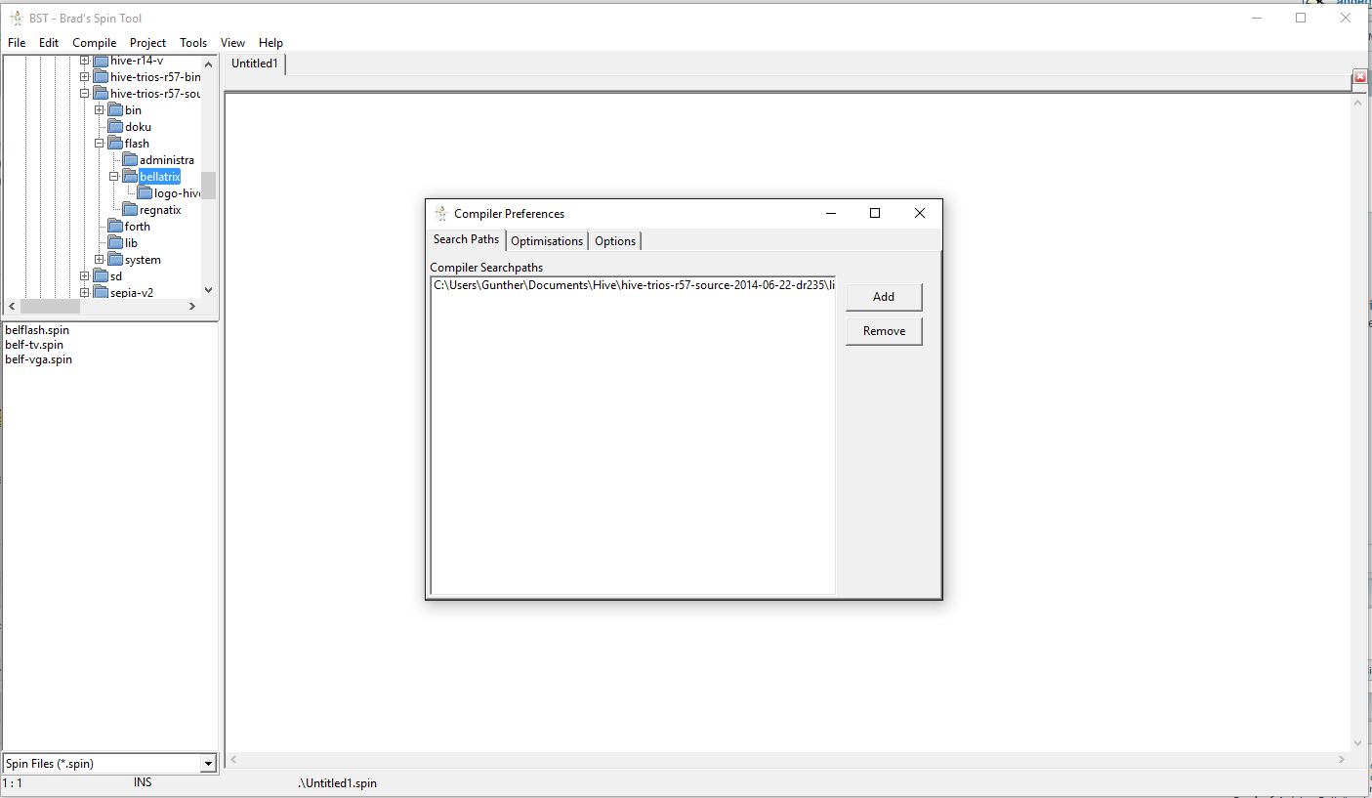Close the Untitled1 editor tab via red X
Screen dimensions: 1372x798
1359,76
